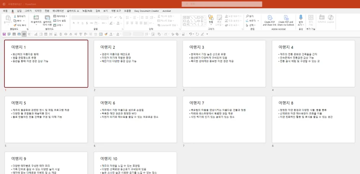
Task: Open the 구역 dropdown
Action: (x=58, y=25)
